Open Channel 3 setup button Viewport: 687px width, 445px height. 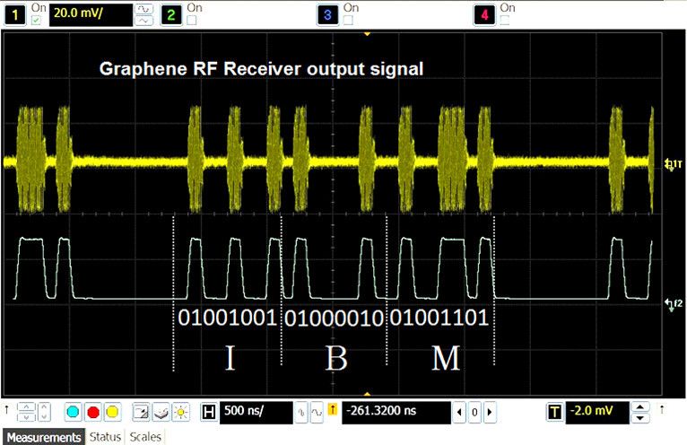(x=327, y=14)
